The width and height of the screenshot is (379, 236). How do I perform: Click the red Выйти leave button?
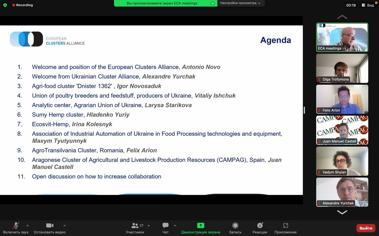coord(366,228)
